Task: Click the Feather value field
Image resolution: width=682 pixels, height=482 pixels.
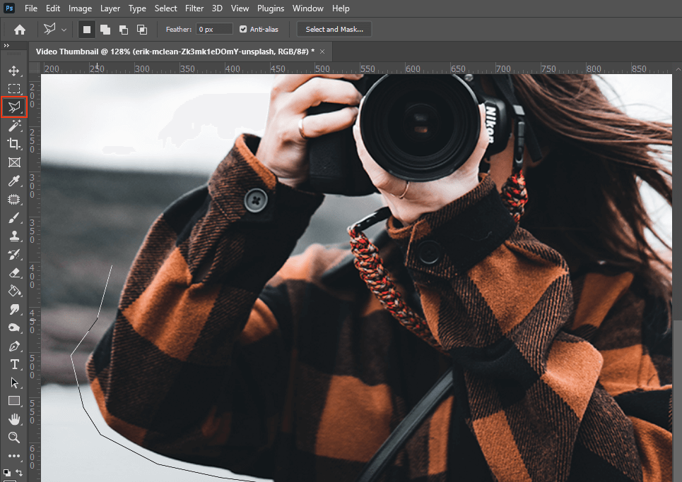Action: (214, 29)
